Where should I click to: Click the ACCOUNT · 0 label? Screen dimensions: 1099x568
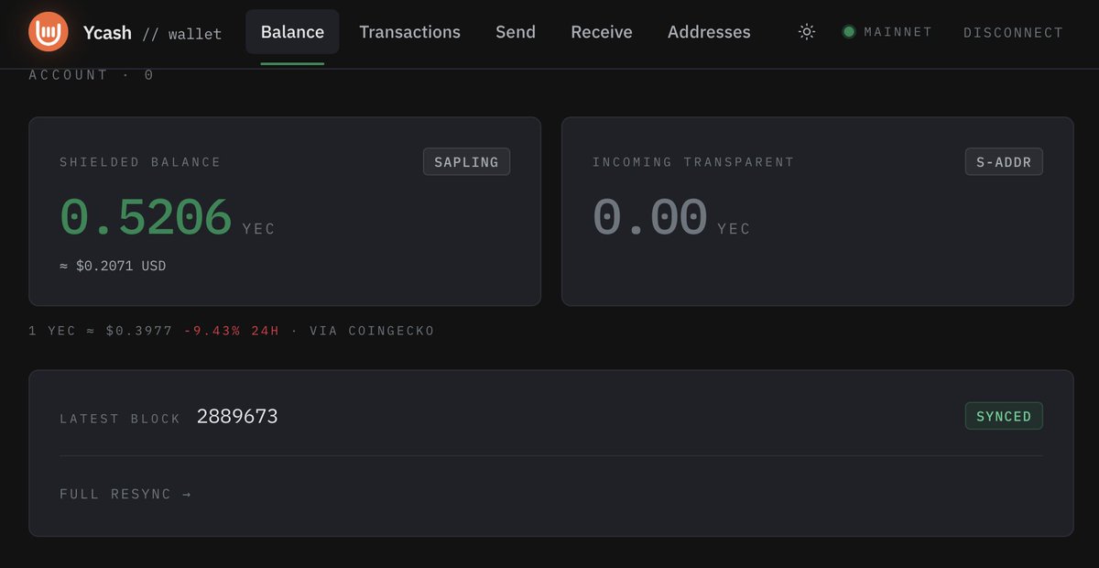92,75
